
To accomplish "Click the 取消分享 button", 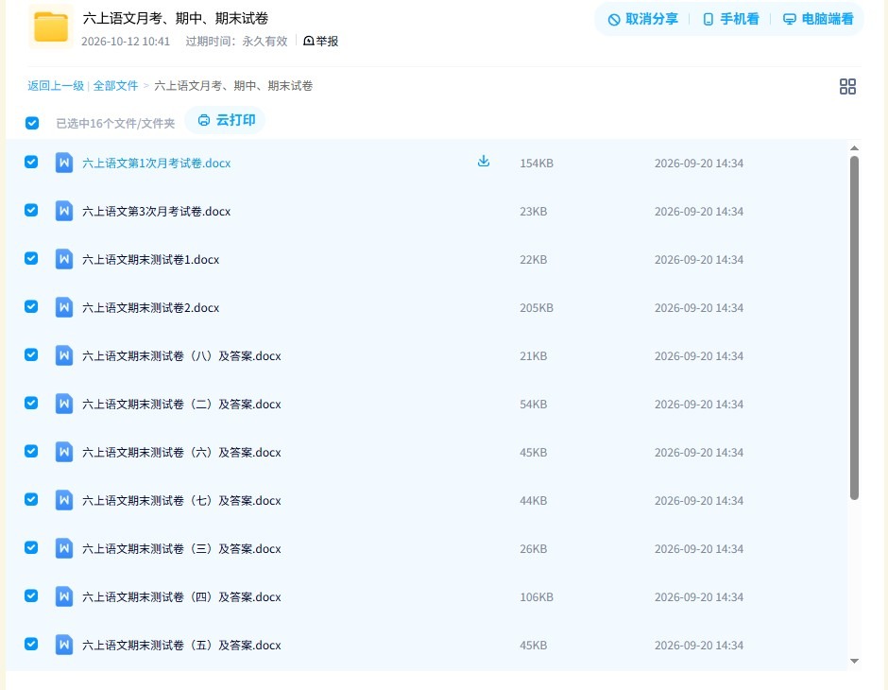I will (642, 19).
